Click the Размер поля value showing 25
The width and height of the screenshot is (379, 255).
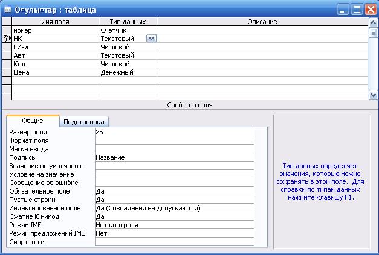pyautogui.click(x=174, y=131)
